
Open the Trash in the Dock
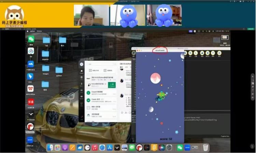click(205, 148)
